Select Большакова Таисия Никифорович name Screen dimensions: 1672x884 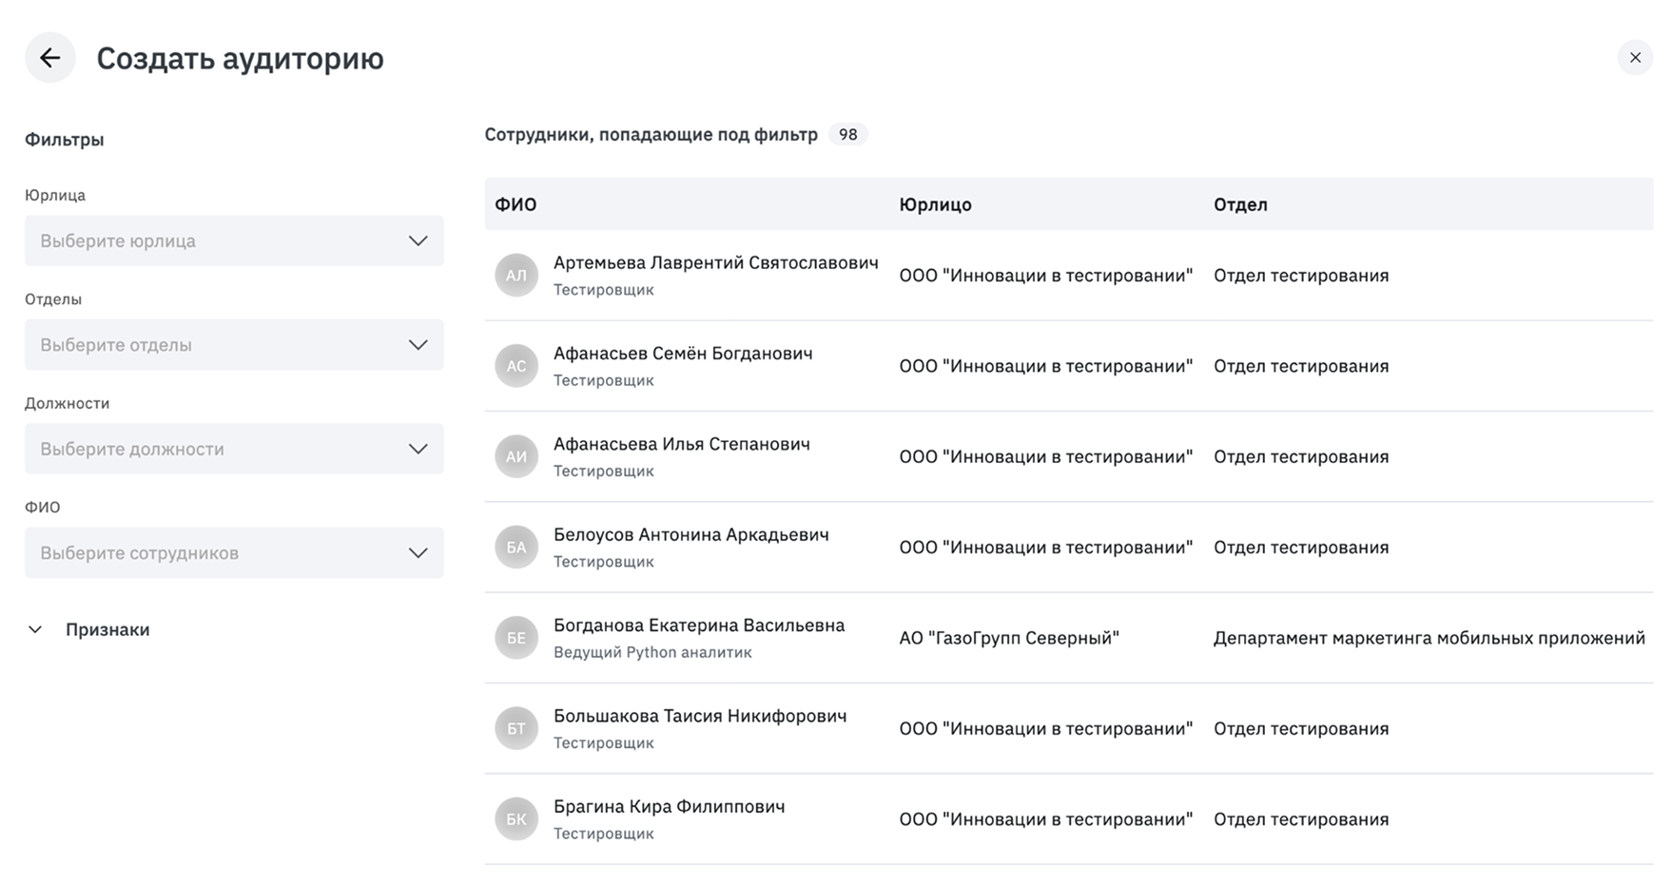click(x=700, y=716)
